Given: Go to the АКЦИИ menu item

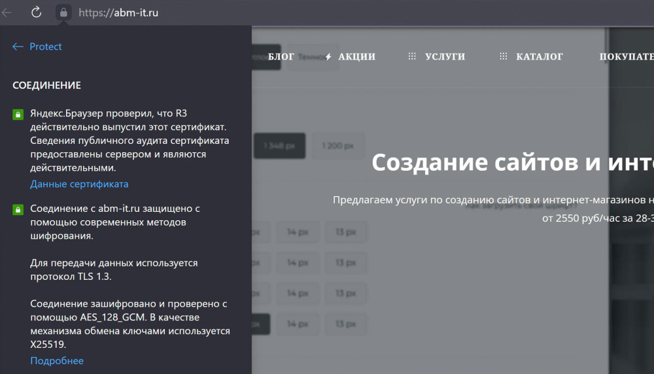Looking at the screenshot, I should [x=356, y=57].
